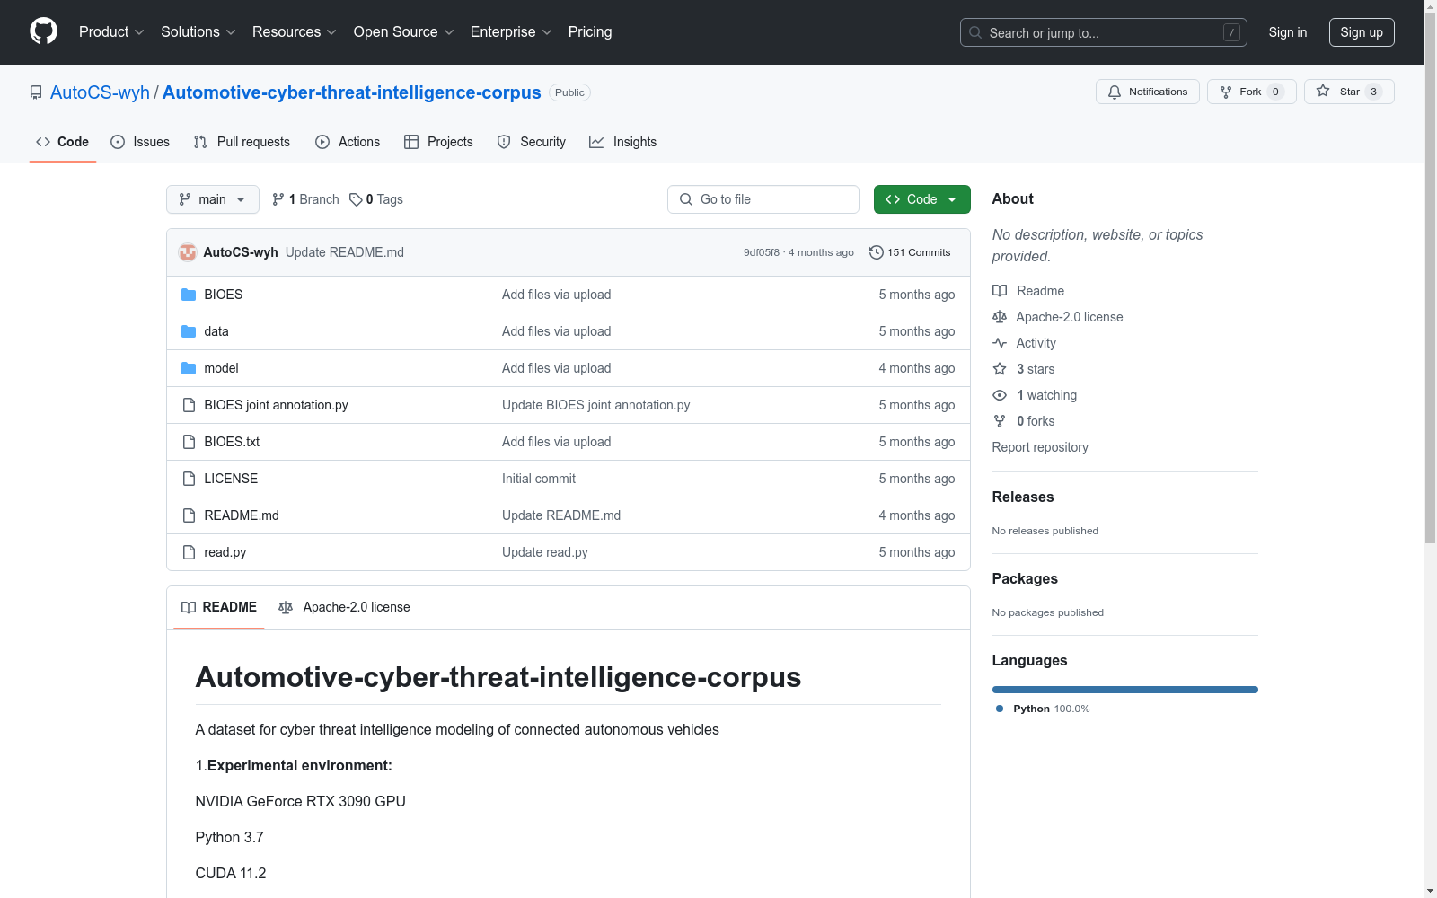Image resolution: width=1437 pixels, height=898 pixels.
Task: Open the BIOES folder
Action: [x=224, y=295]
